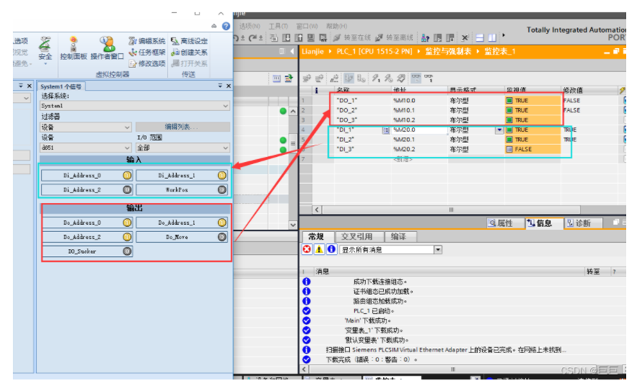Click 监控与强制表 breadcrumb segment

448,52
